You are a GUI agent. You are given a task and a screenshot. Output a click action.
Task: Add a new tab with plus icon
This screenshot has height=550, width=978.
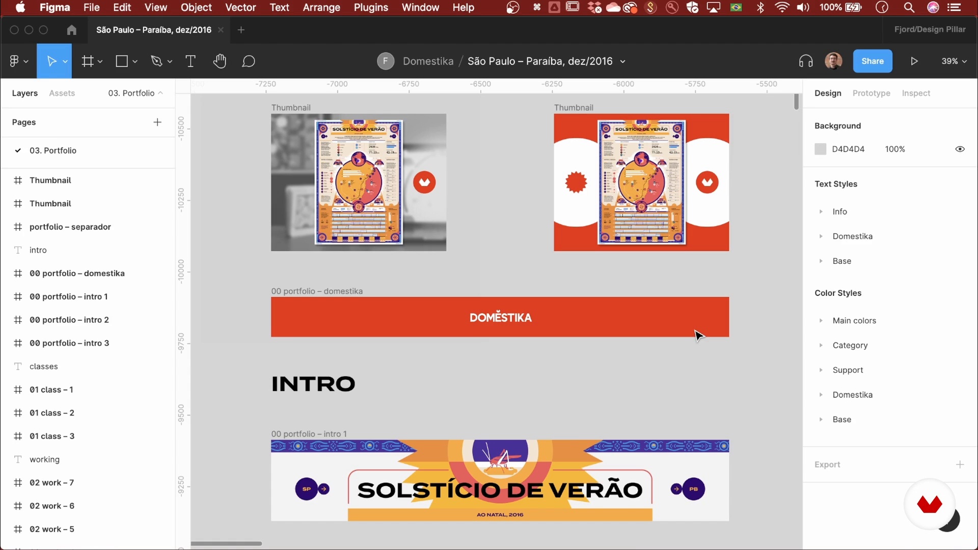241,30
